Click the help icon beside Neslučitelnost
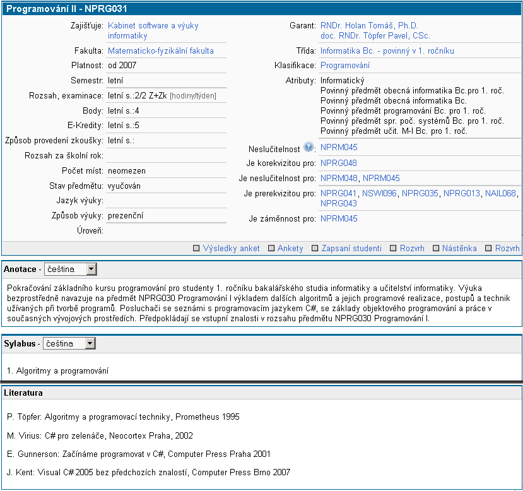The height and width of the screenshot is (491, 523). [x=309, y=147]
